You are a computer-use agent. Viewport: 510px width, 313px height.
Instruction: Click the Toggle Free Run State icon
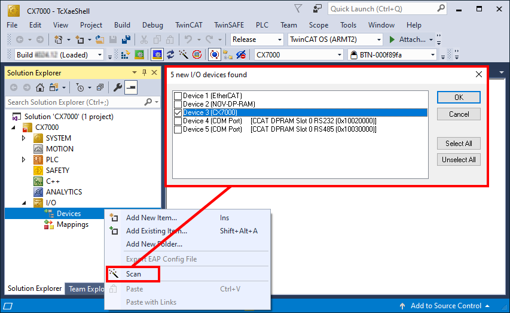[197, 54]
